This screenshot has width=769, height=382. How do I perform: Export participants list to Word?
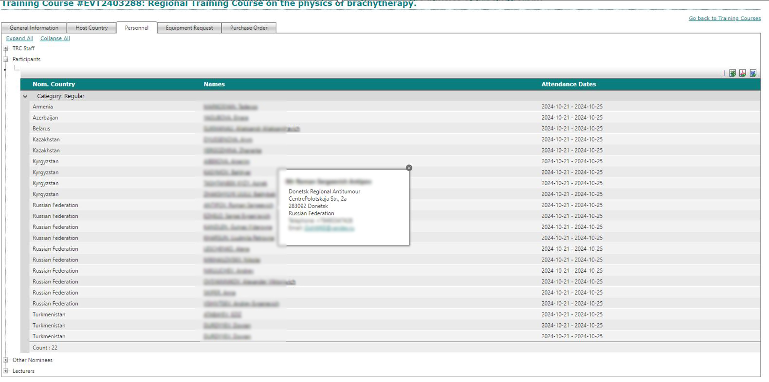tap(753, 73)
